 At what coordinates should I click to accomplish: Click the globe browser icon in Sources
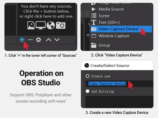[51, 25]
